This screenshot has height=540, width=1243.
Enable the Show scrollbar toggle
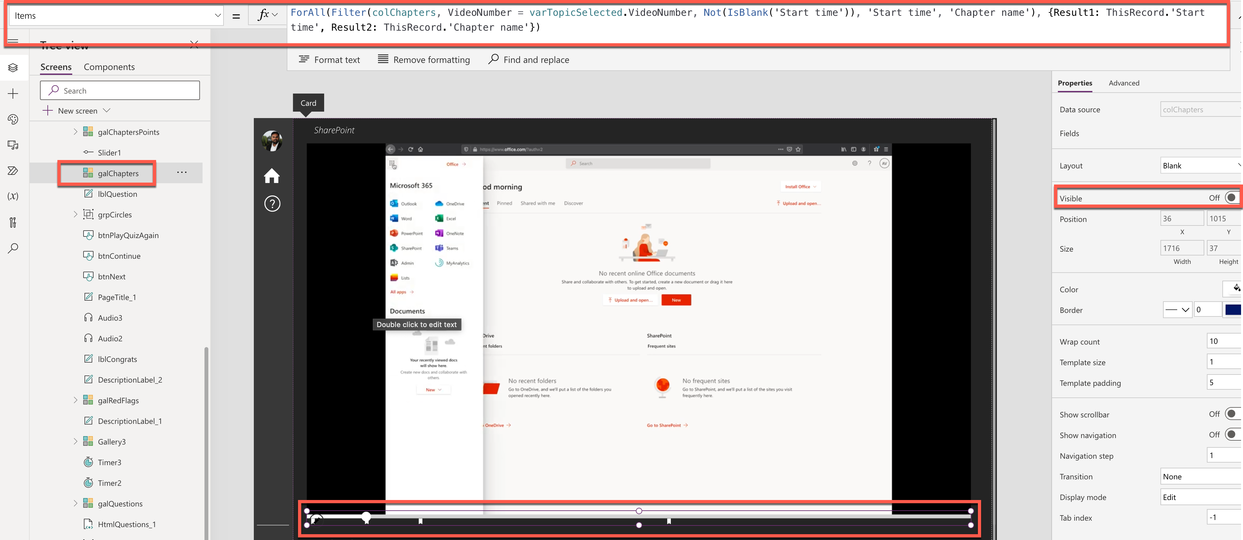coord(1231,414)
